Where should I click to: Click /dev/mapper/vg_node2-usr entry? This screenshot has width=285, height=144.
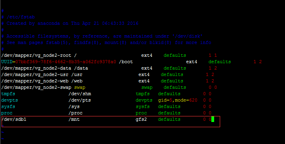[35, 74]
